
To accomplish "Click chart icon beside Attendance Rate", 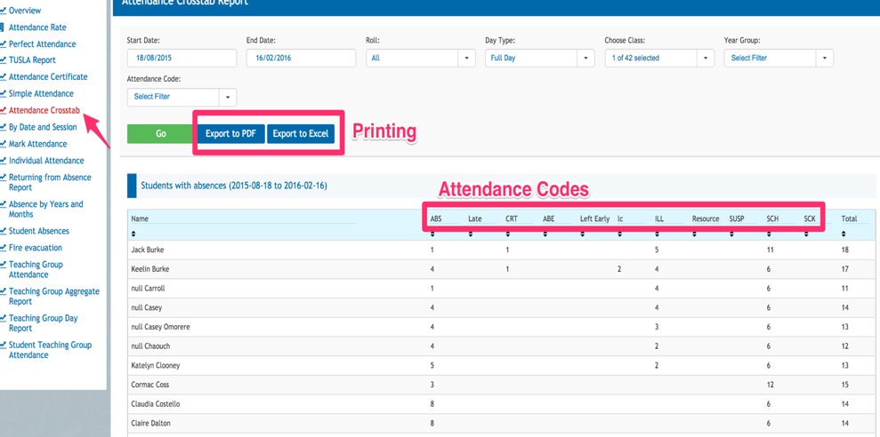I will (x=3, y=28).
